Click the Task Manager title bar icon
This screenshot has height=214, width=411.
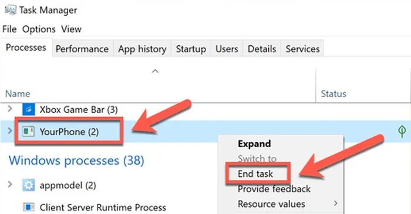pos(11,10)
